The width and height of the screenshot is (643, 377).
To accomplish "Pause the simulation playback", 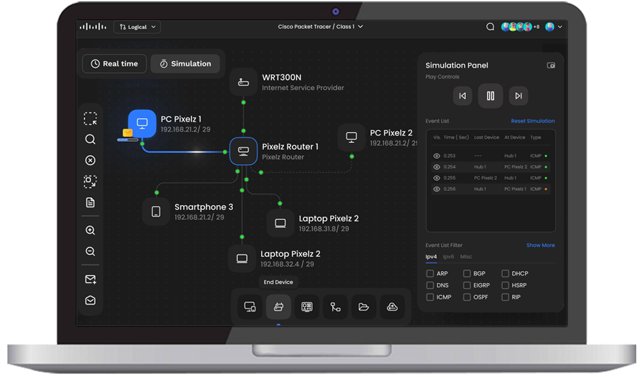I will click(491, 96).
